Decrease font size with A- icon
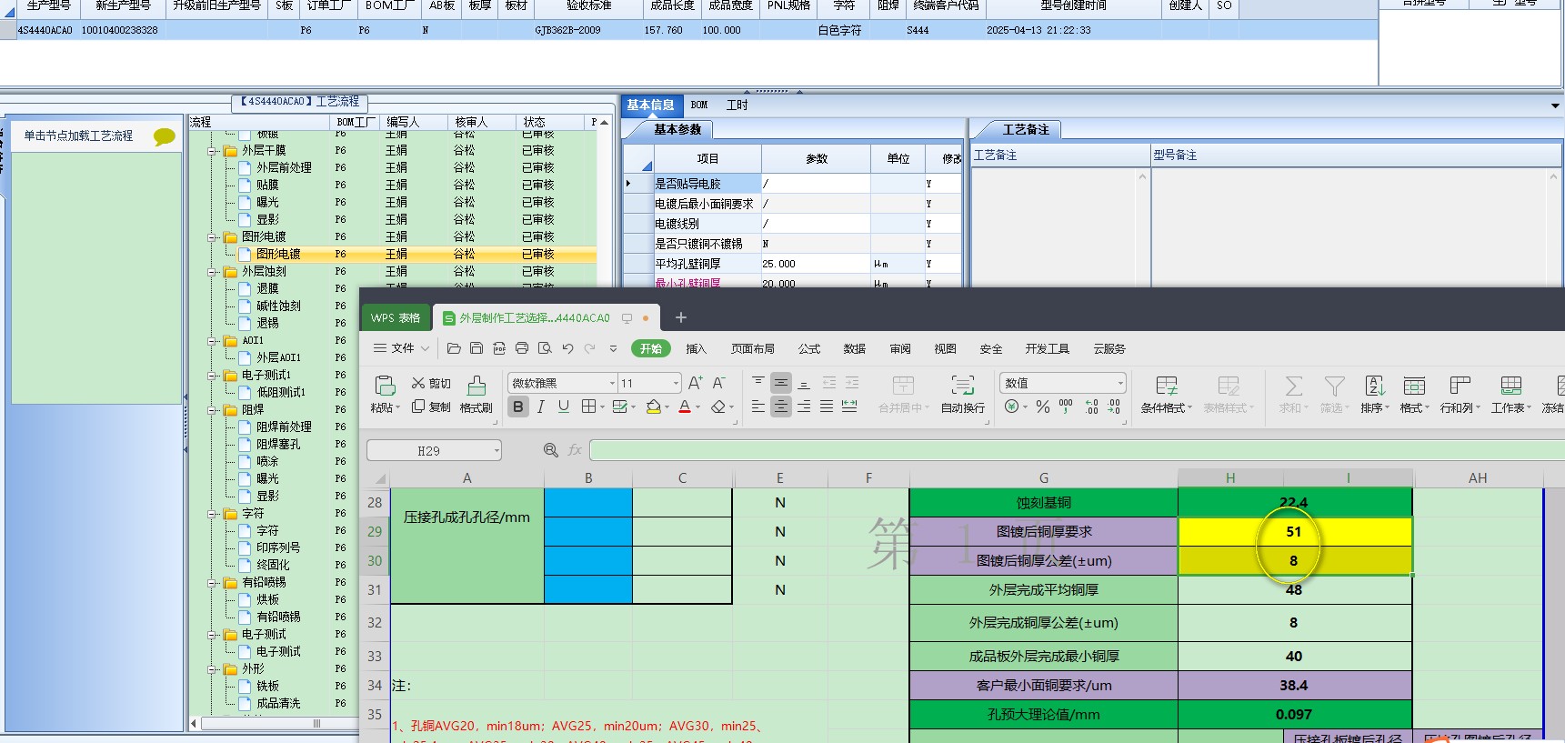1565x743 pixels. click(718, 383)
